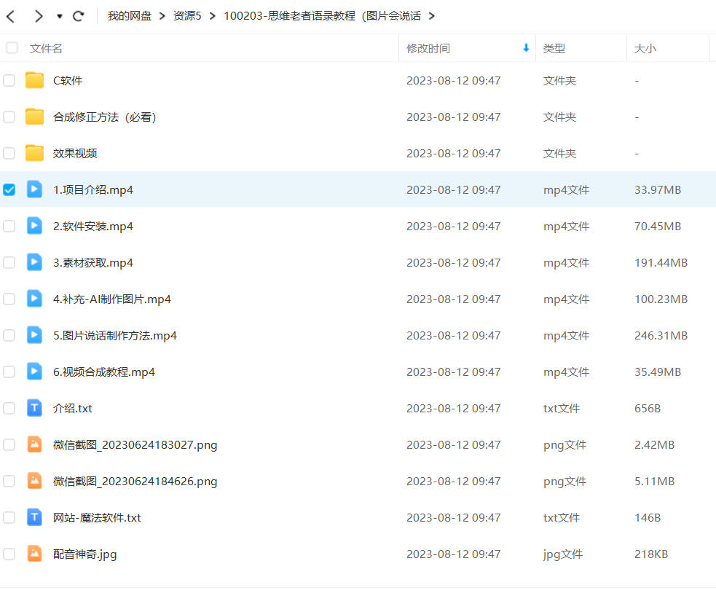
Task: Click image icon of 微信截图_20230624183027.png
Action: pos(34,444)
